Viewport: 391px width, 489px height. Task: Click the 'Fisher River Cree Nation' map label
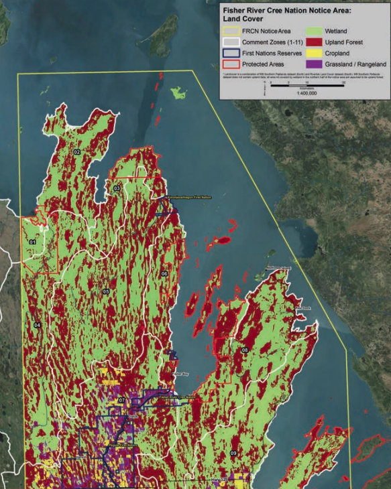[x=177, y=397]
